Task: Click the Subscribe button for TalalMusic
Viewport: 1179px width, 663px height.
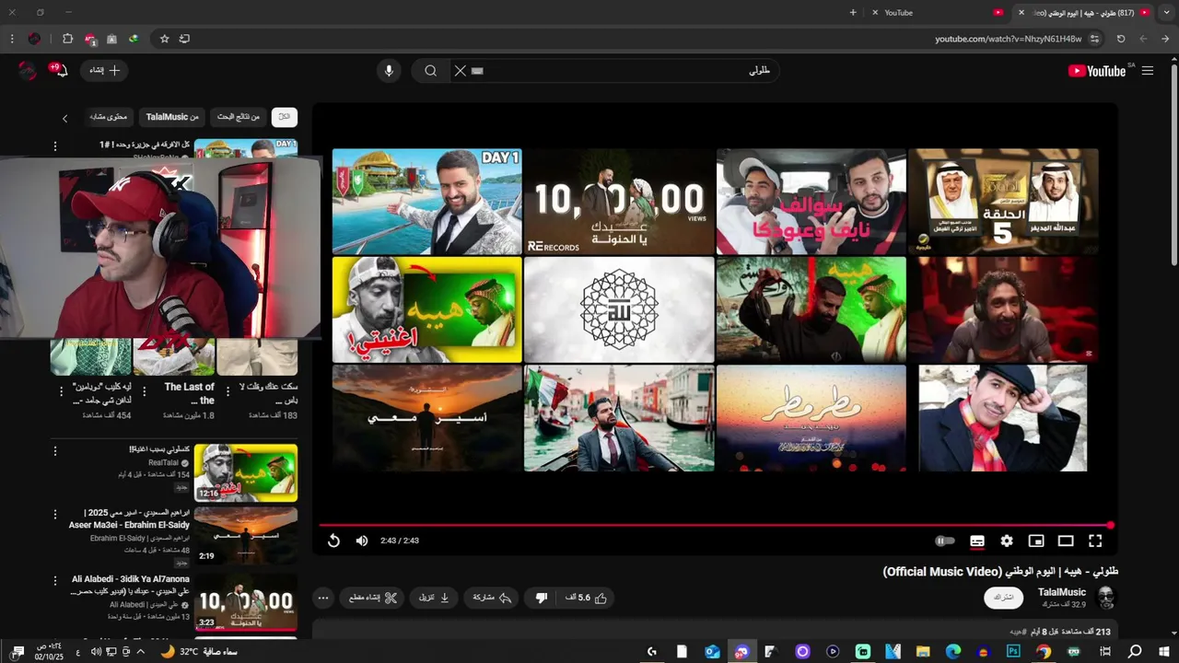Action: tap(1004, 598)
